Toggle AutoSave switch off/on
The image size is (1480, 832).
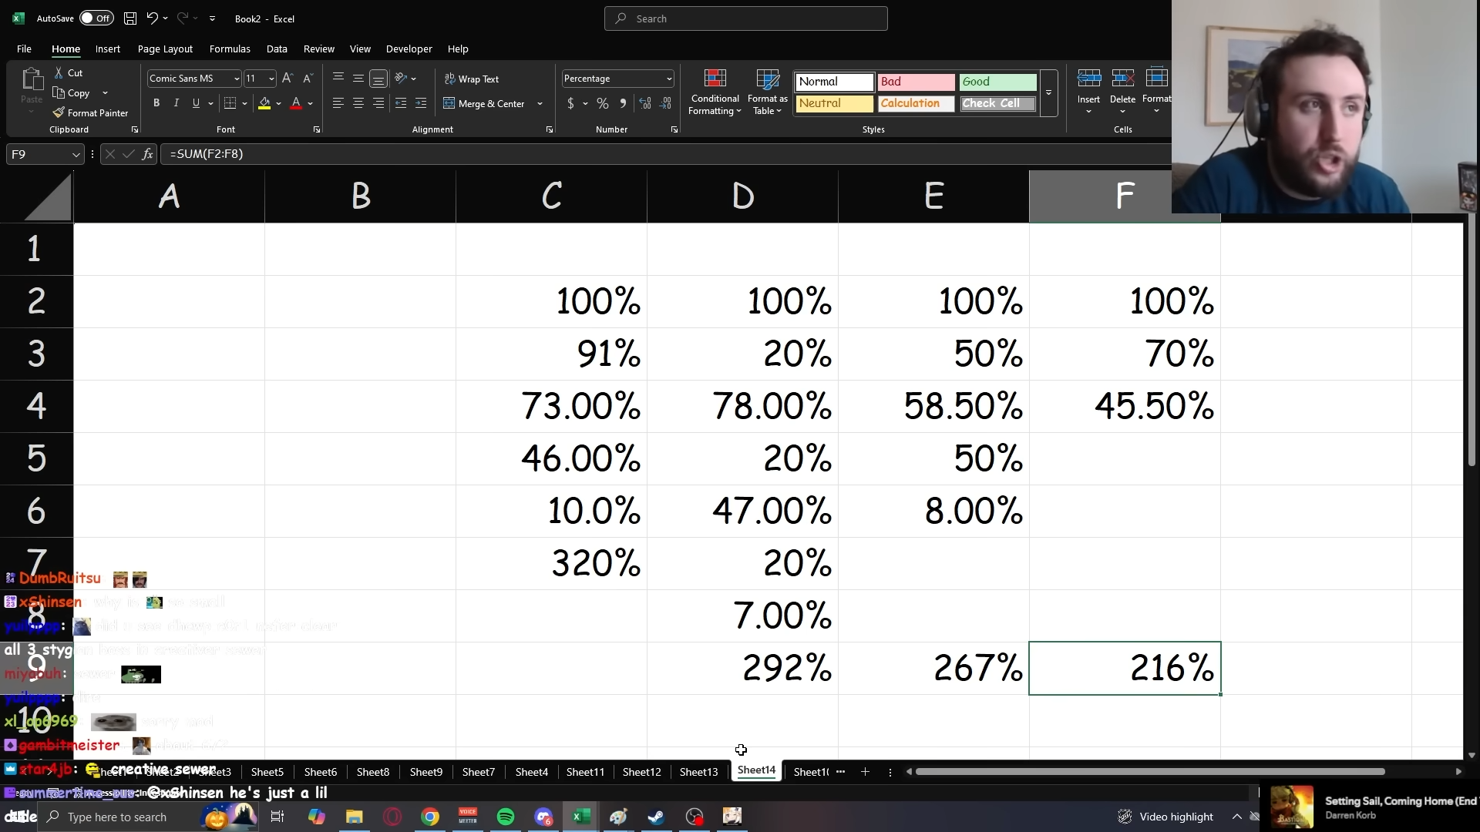point(96,18)
